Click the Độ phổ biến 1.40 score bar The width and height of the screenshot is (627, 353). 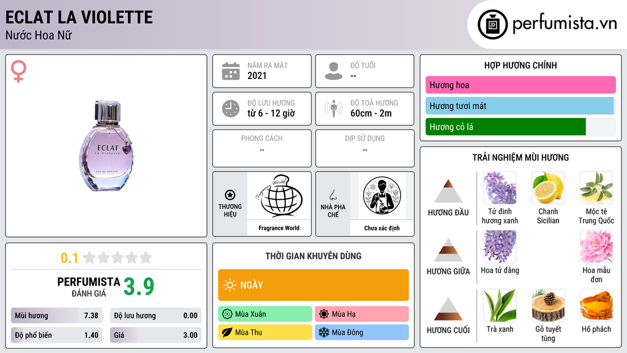coord(56,335)
